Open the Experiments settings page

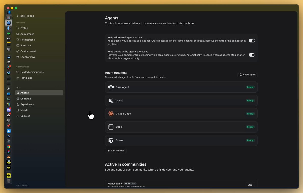[39, 104]
